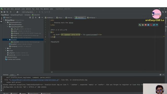Click the Open folder toolbar icon

(2, 12)
